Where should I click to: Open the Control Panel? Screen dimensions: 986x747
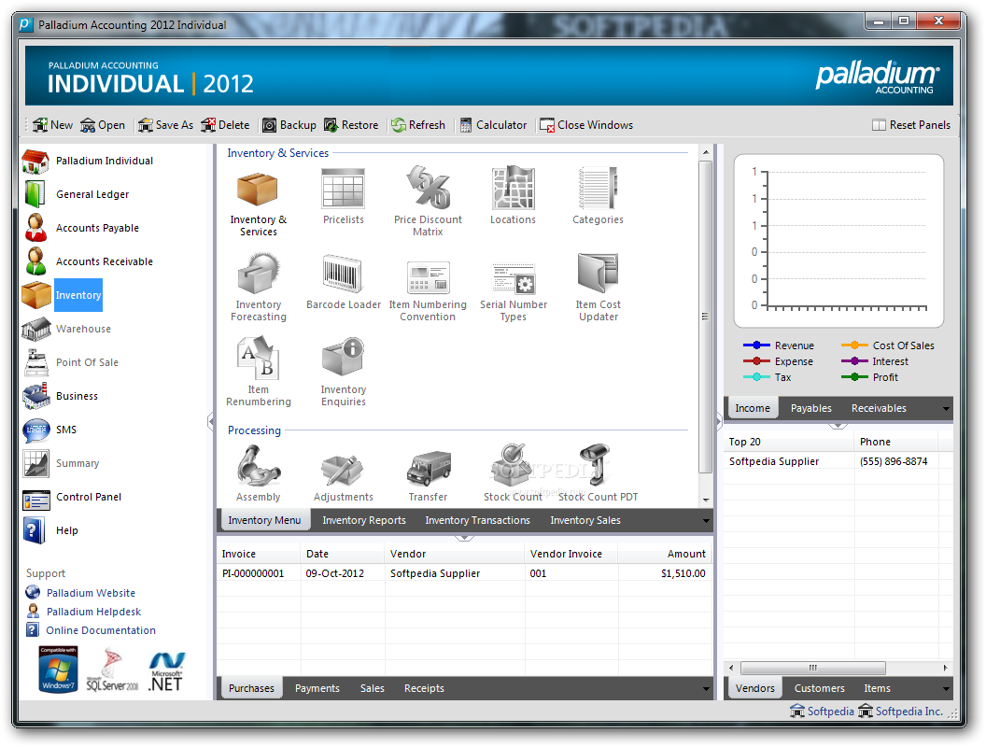pyautogui.click(x=72, y=497)
